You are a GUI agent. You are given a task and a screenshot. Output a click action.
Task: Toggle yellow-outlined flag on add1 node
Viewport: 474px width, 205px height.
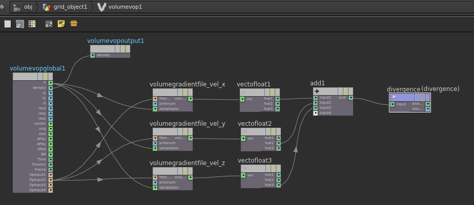click(x=345, y=92)
